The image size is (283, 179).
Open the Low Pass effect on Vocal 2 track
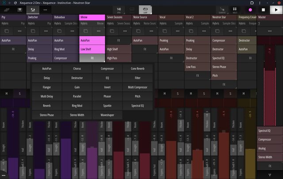[198, 67]
